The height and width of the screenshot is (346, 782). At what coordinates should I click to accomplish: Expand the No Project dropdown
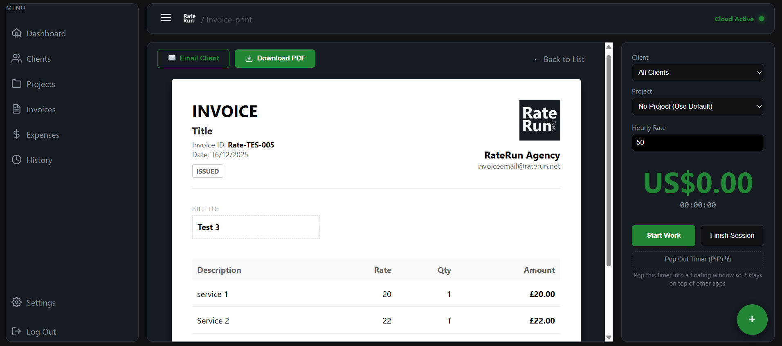point(697,107)
